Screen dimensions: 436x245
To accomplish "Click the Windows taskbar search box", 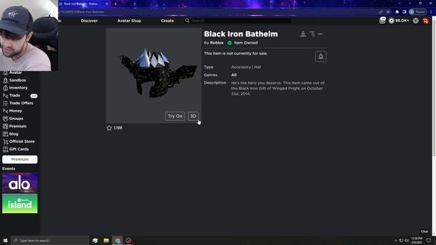I will tap(50, 240).
